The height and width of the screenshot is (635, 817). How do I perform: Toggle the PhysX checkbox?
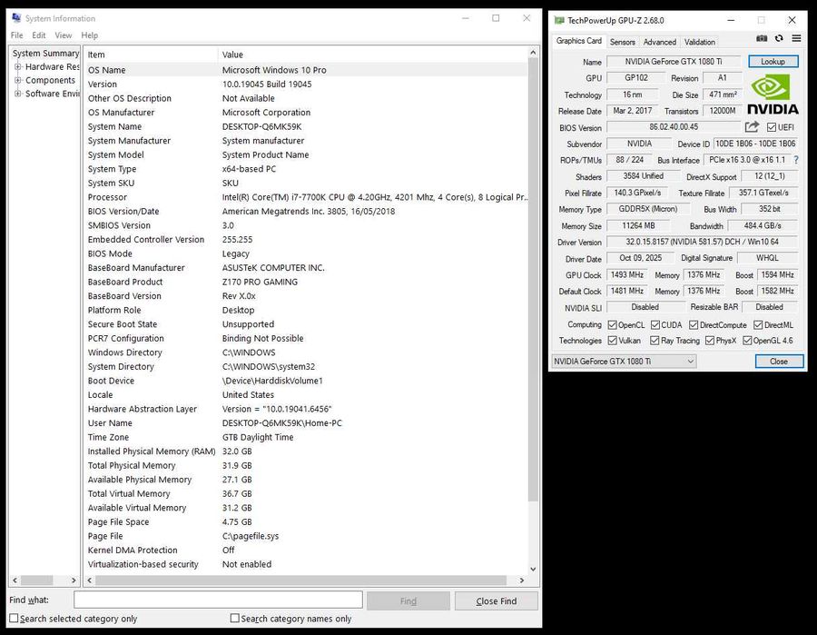[x=710, y=341]
